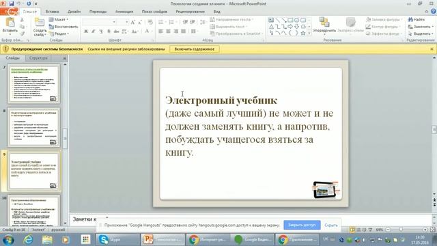Click the zoom in plus button
This screenshot has height=246, width=437.
pyautogui.click(x=425, y=230)
